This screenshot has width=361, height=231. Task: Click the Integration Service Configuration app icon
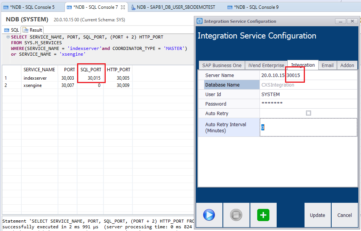(x=200, y=21)
